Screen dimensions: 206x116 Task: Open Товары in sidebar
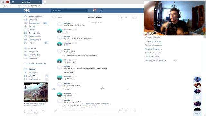(32, 48)
